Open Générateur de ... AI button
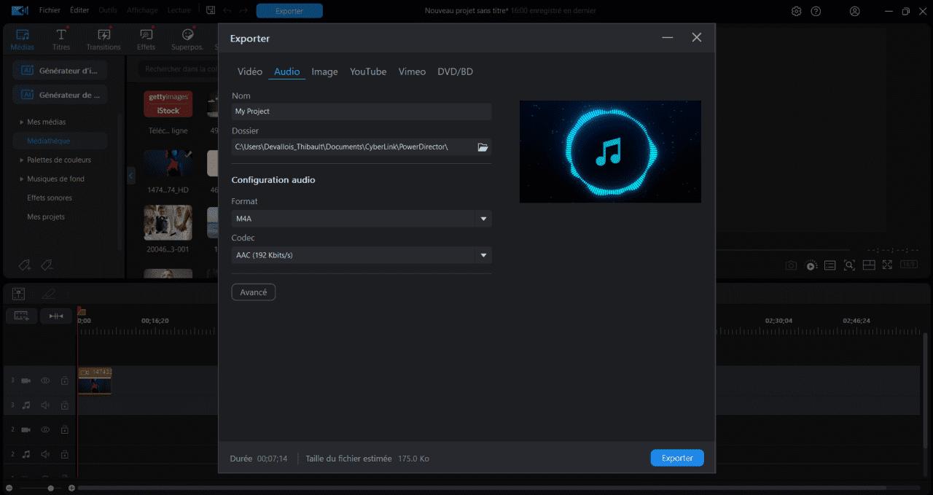The width and height of the screenshot is (933, 495). [x=60, y=95]
